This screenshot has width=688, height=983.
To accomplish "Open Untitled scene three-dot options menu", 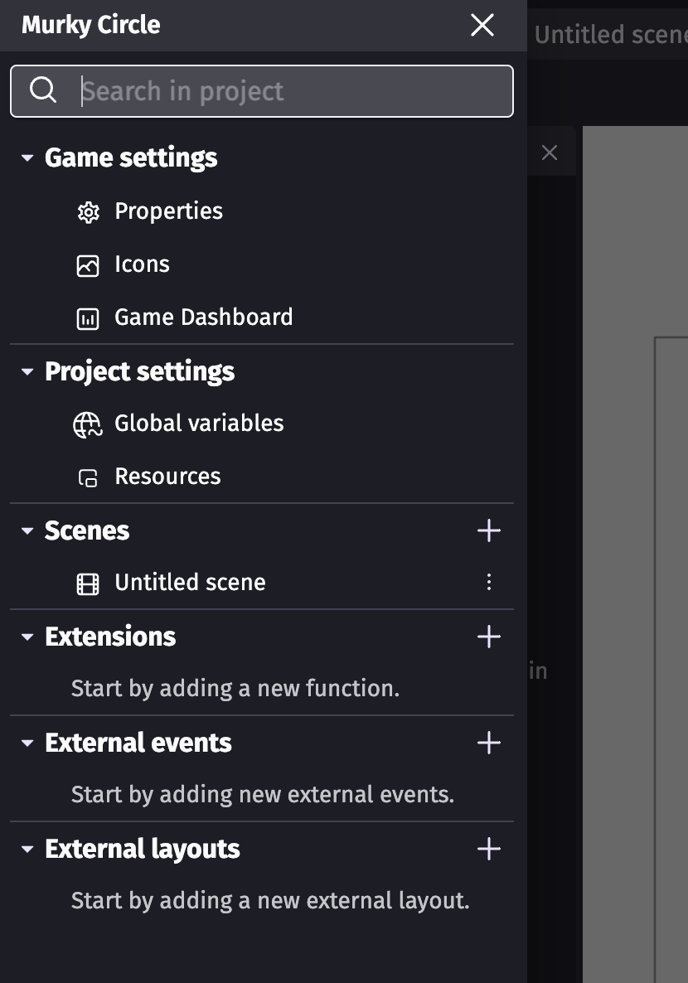I will [489, 583].
